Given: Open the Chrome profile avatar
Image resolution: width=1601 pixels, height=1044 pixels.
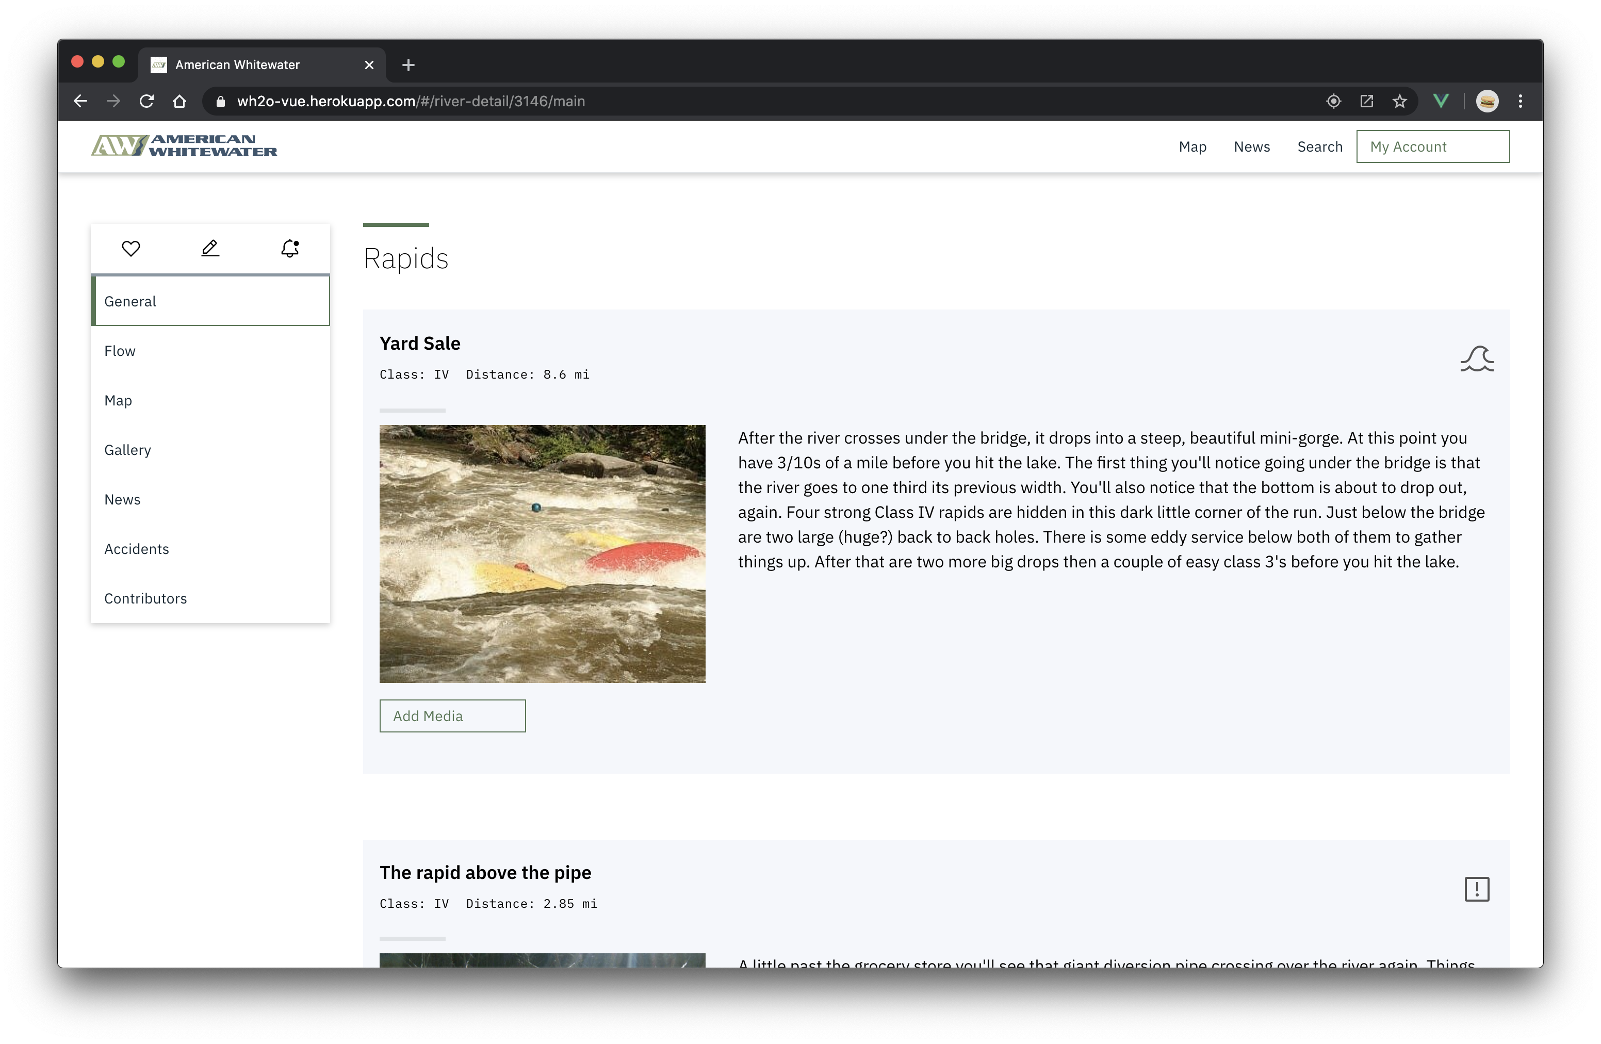Looking at the screenshot, I should click(1486, 101).
